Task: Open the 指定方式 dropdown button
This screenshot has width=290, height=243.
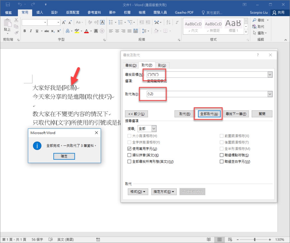Action: (164, 192)
